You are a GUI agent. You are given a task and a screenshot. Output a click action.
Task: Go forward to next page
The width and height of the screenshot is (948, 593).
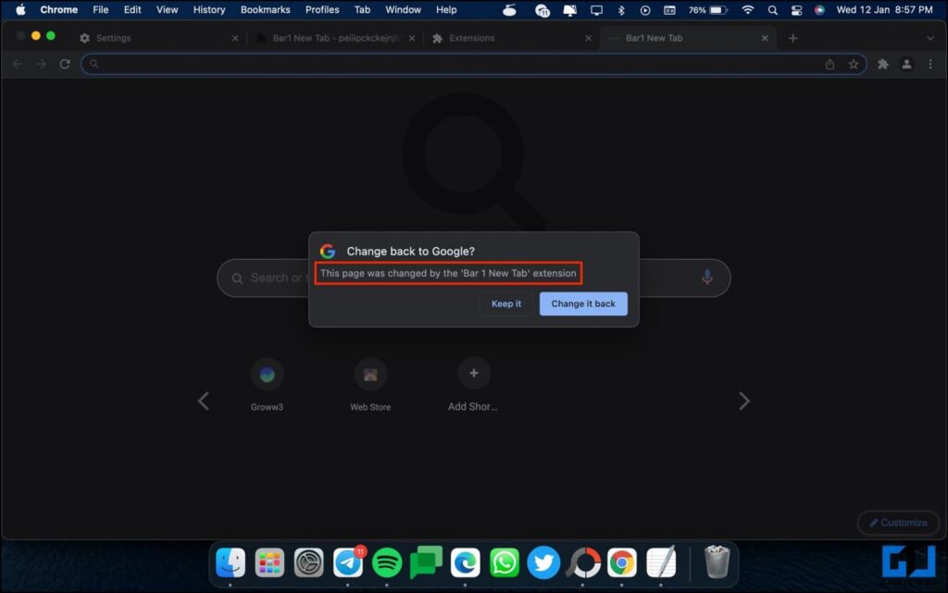point(41,64)
